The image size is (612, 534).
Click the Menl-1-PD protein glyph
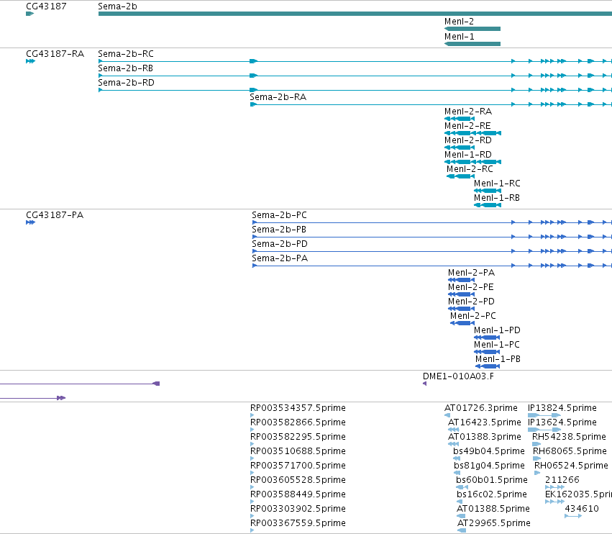click(487, 338)
